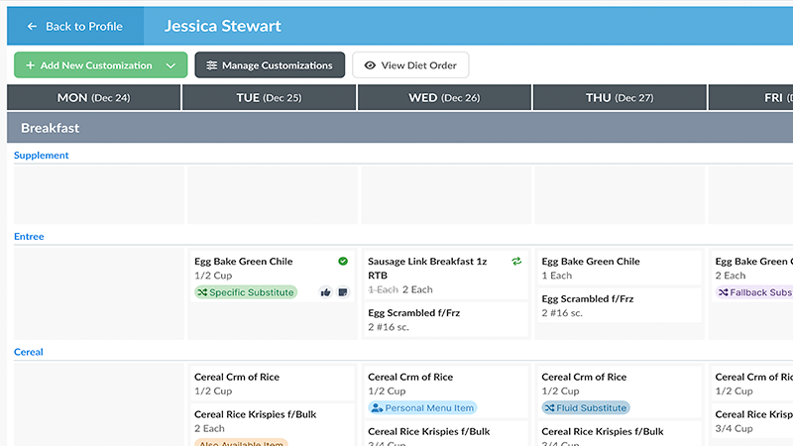The height and width of the screenshot is (446, 793).
Task: Open the Cereal category link
Action: pos(29,352)
